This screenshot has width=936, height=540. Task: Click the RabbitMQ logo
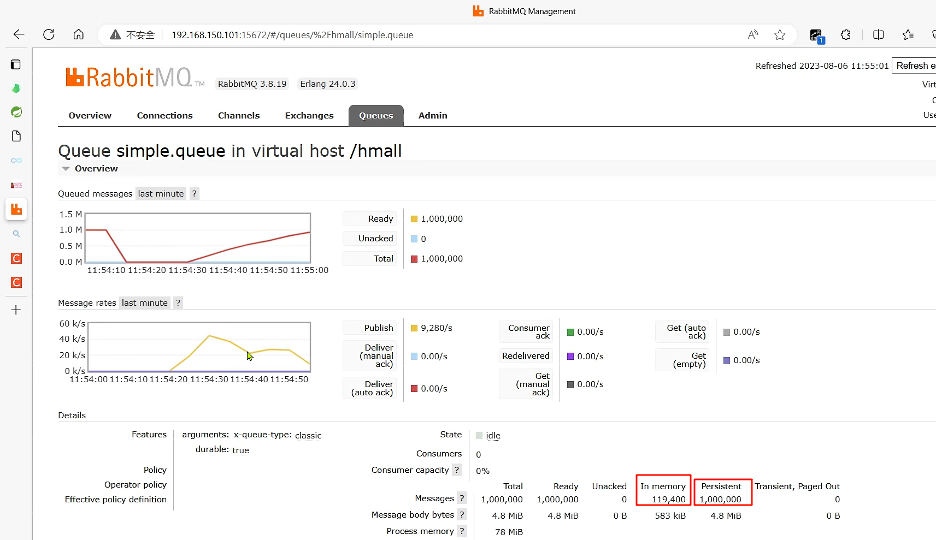135,78
